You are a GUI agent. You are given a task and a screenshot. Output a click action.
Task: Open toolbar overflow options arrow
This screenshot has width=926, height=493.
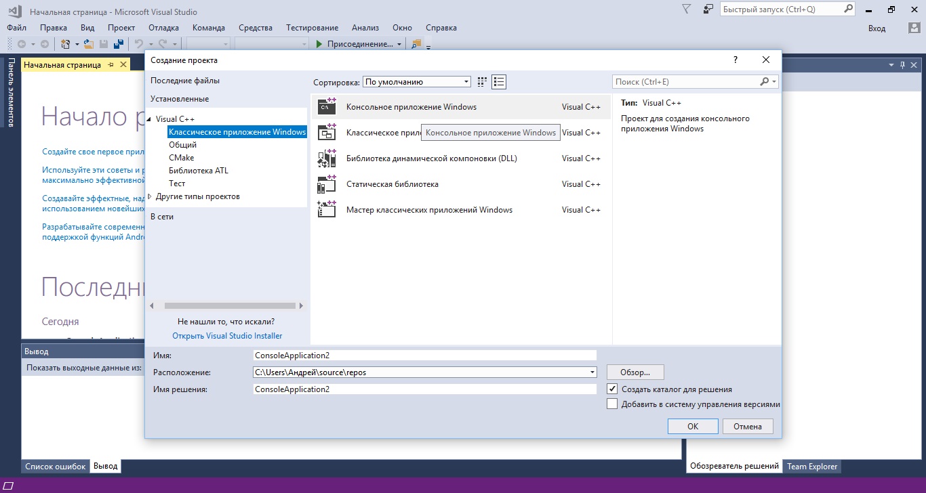point(428,47)
